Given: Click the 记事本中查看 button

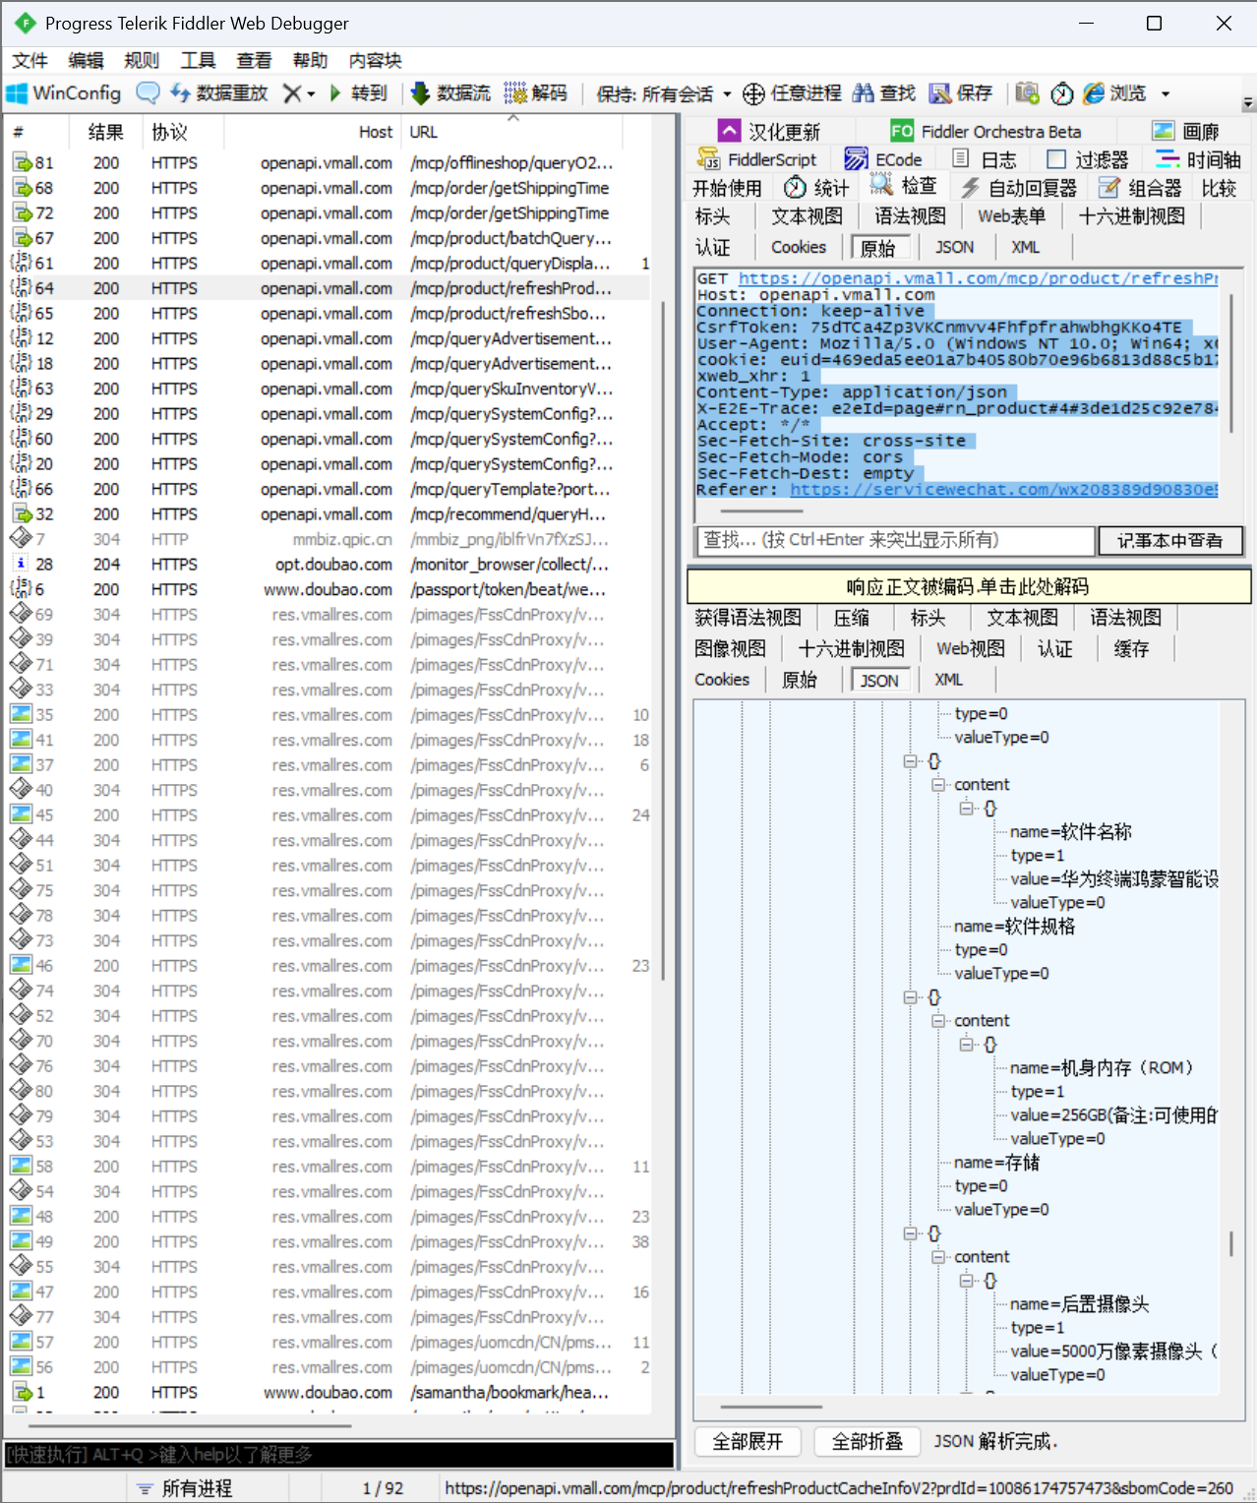Looking at the screenshot, I should pyautogui.click(x=1170, y=540).
